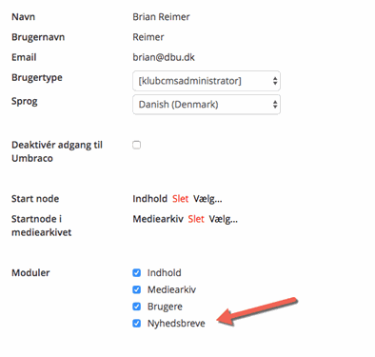Click Vælg... for the Startnode i mediearkivet row
The height and width of the screenshot is (357, 375).
pyautogui.click(x=224, y=220)
